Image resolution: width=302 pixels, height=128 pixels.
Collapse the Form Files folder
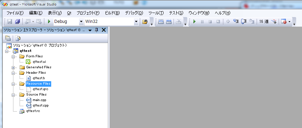(13, 57)
